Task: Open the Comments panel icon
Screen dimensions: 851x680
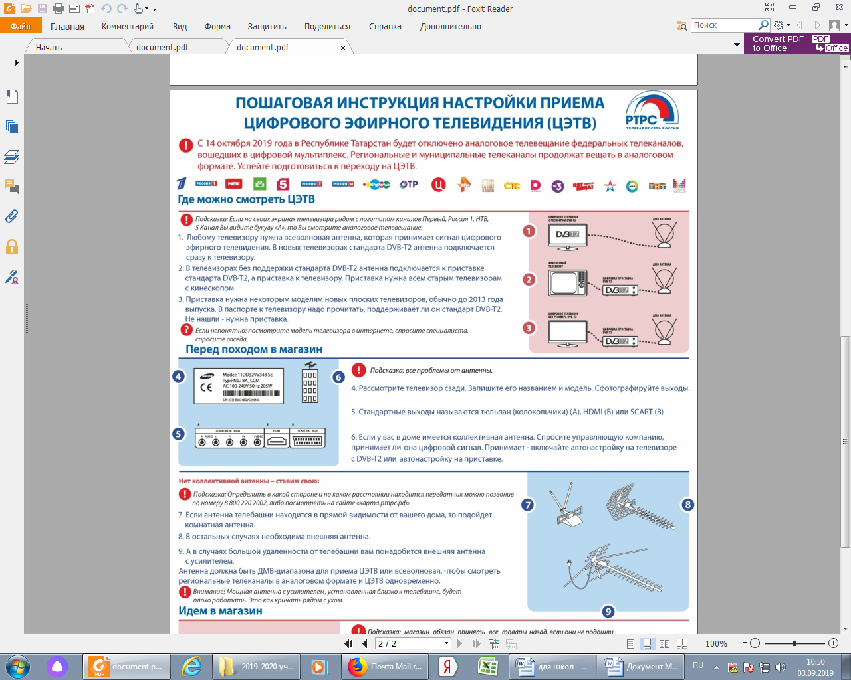Action: pyautogui.click(x=12, y=187)
